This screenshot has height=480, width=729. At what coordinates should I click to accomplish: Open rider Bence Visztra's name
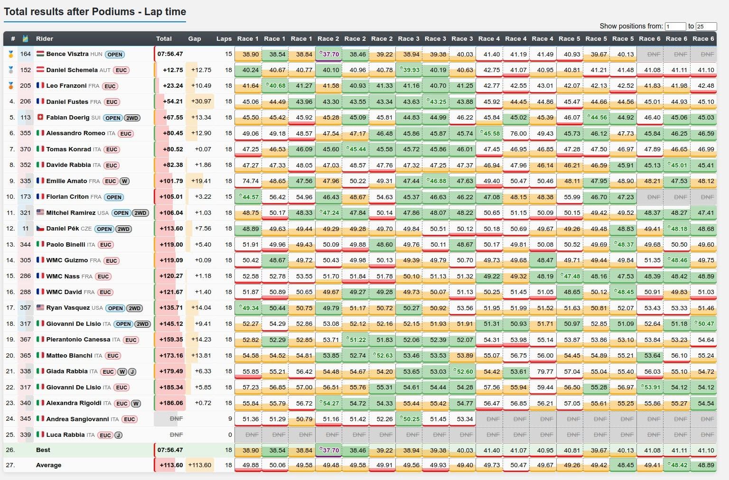coord(67,54)
